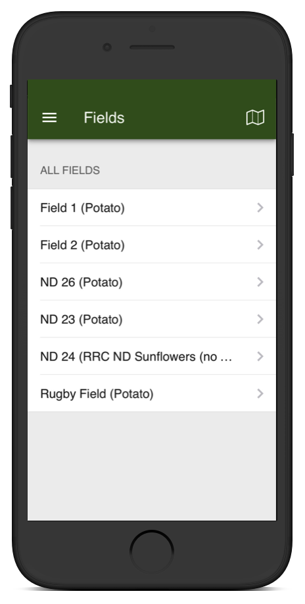The width and height of the screenshot is (305, 604).
Task: Switch to the map view icon
Action: 255,118
